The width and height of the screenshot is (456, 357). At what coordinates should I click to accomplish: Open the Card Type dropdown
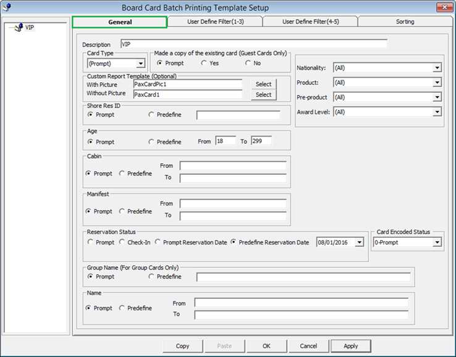pos(141,64)
